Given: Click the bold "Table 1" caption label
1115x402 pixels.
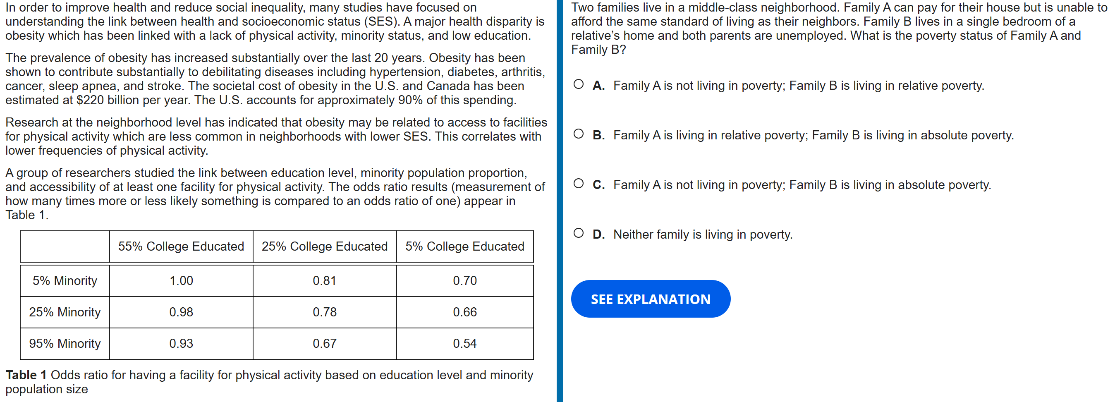Looking at the screenshot, I should click(26, 375).
